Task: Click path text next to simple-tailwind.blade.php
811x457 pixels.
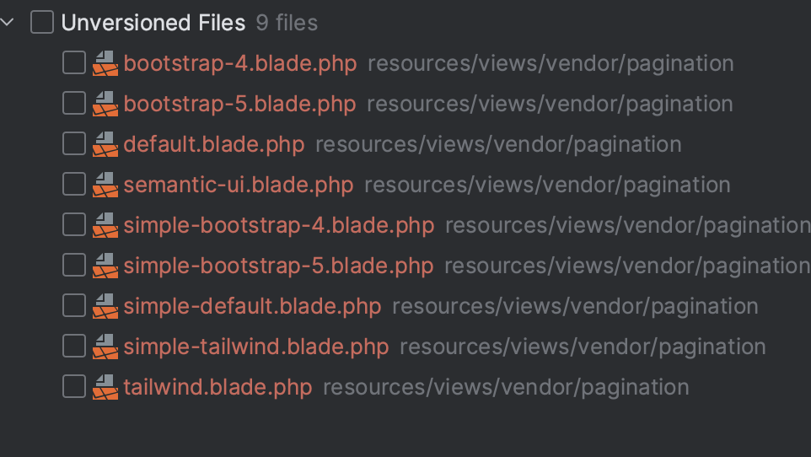Action: coord(583,347)
